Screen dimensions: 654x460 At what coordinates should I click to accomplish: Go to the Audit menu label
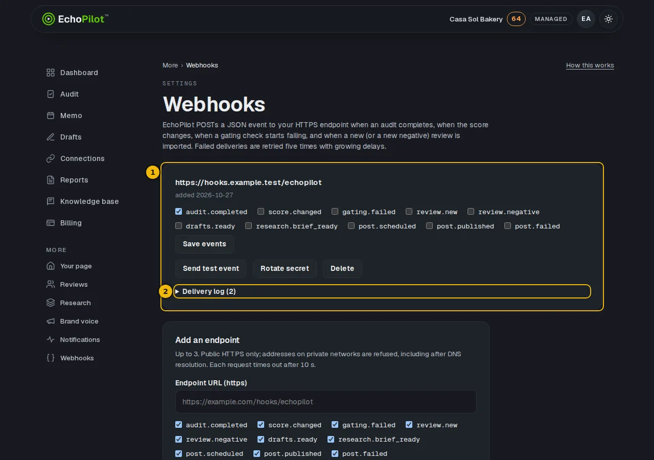pyautogui.click(x=69, y=94)
